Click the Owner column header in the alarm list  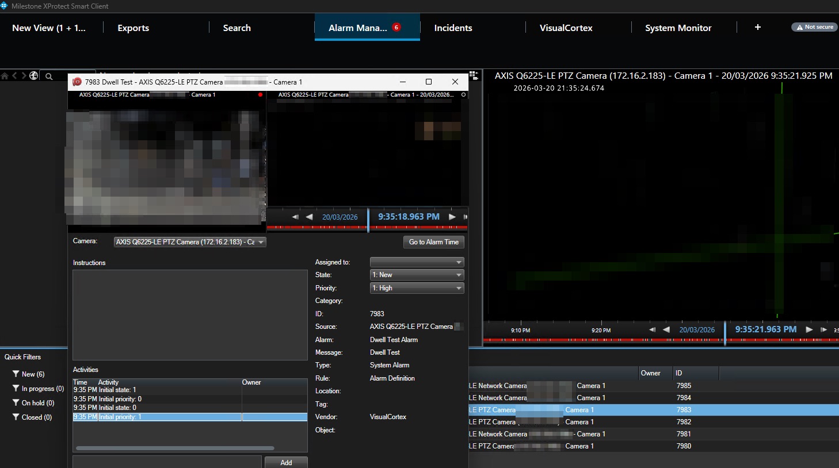tap(655, 373)
